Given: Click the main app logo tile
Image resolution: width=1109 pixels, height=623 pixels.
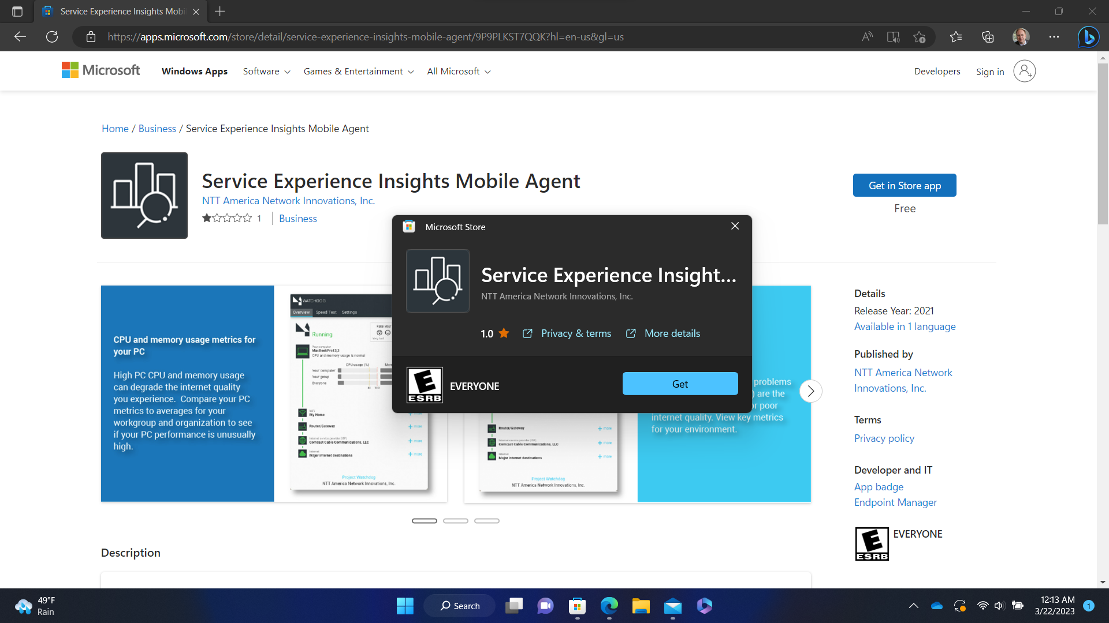Looking at the screenshot, I should point(144,196).
